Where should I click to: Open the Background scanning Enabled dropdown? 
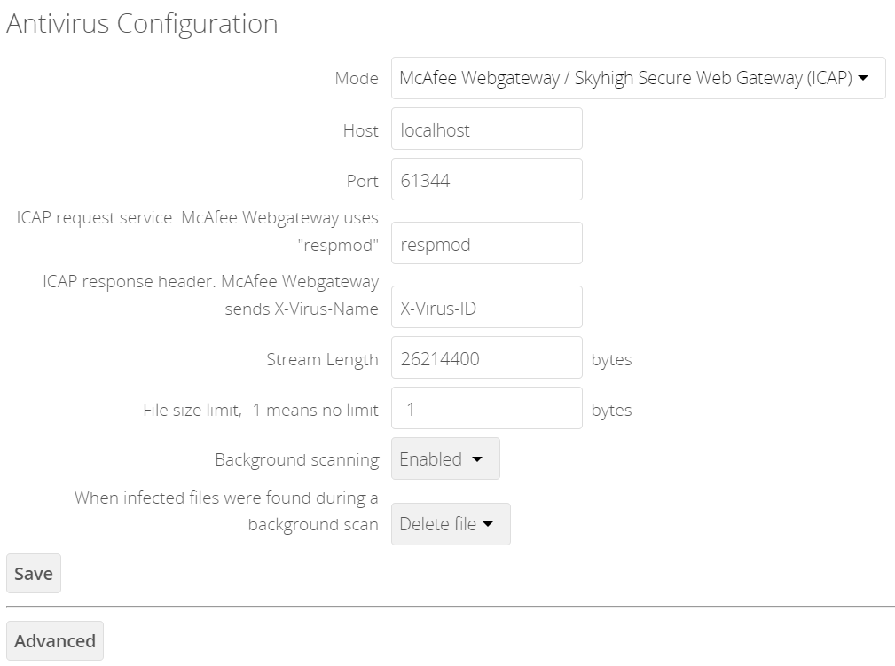pyautogui.click(x=445, y=458)
